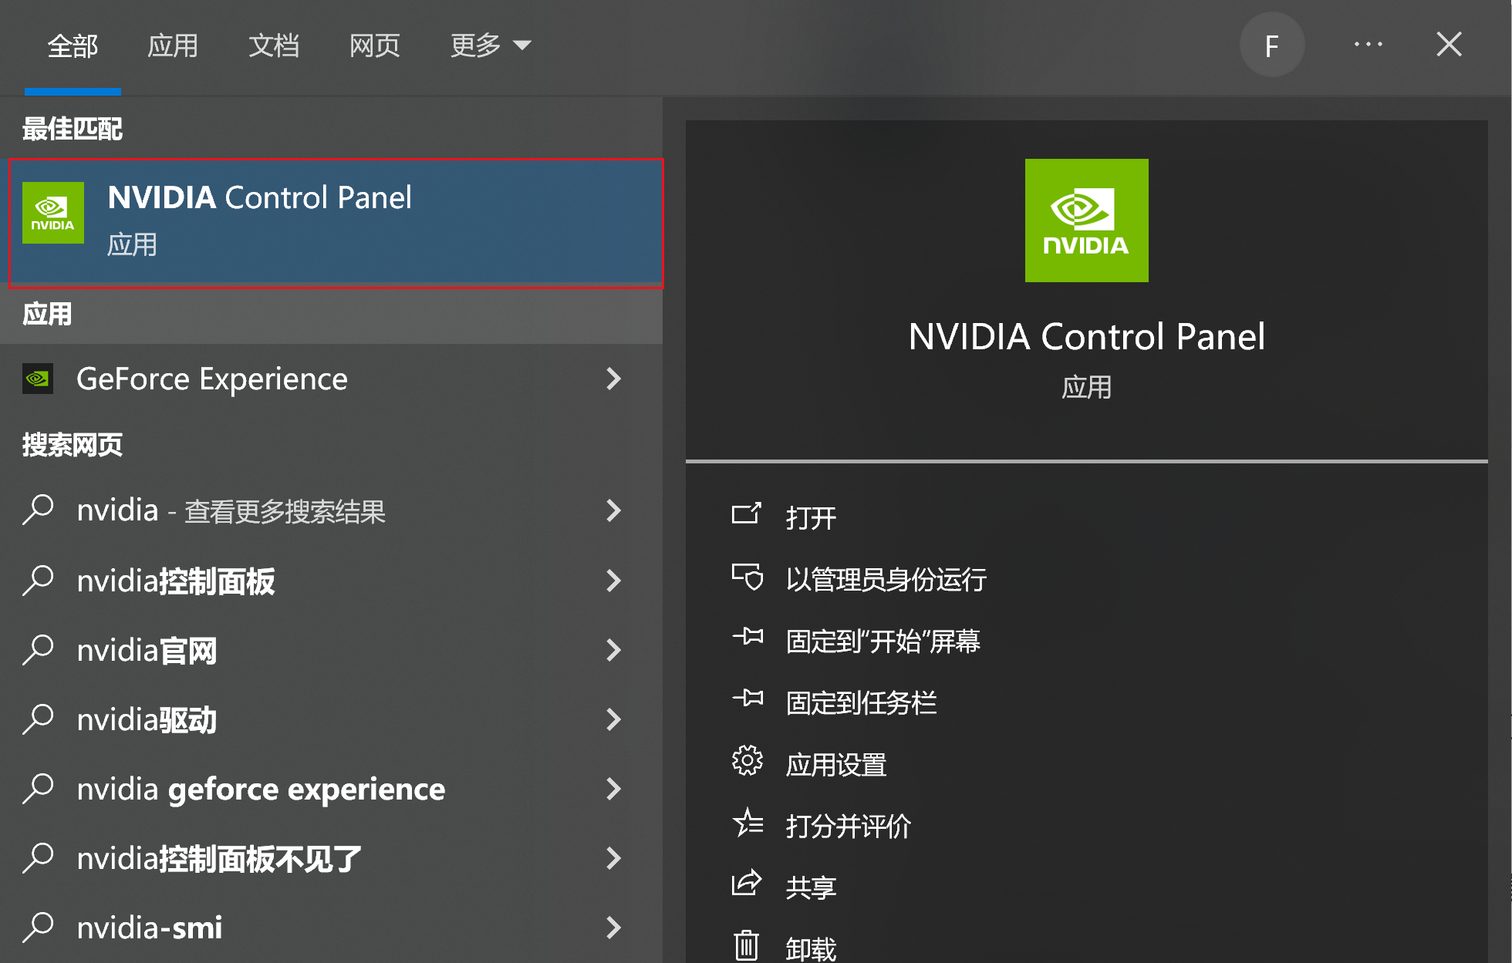Screen dimensions: 1512x963
Task: Open 应用设置
Action: point(836,764)
